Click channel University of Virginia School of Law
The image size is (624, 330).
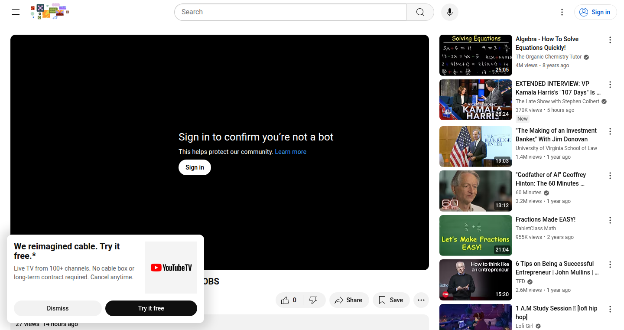556,148
